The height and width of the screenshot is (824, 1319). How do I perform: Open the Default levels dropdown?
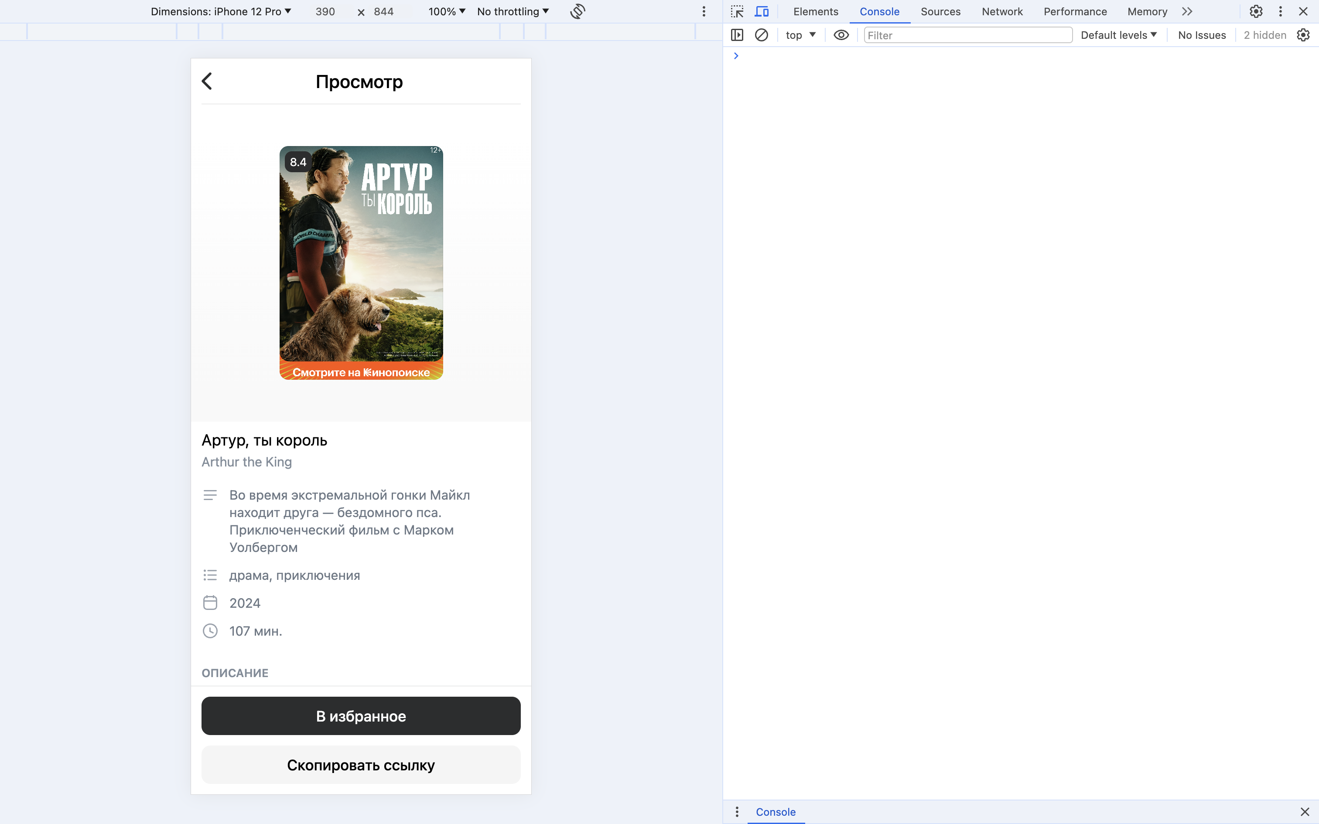click(x=1118, y=35)
